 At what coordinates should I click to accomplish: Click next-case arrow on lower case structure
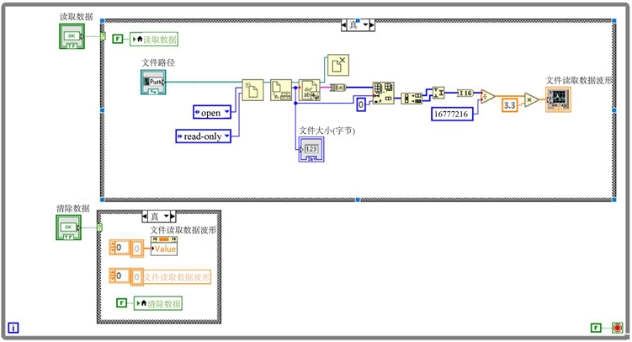coord(172,216)
